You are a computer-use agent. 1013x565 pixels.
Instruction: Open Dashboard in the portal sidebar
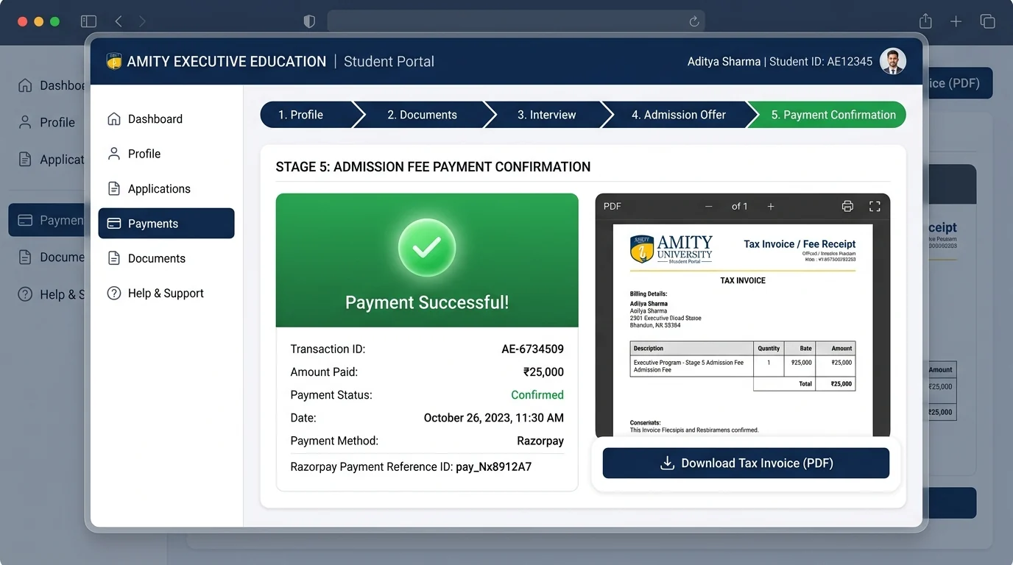[166, 119]
